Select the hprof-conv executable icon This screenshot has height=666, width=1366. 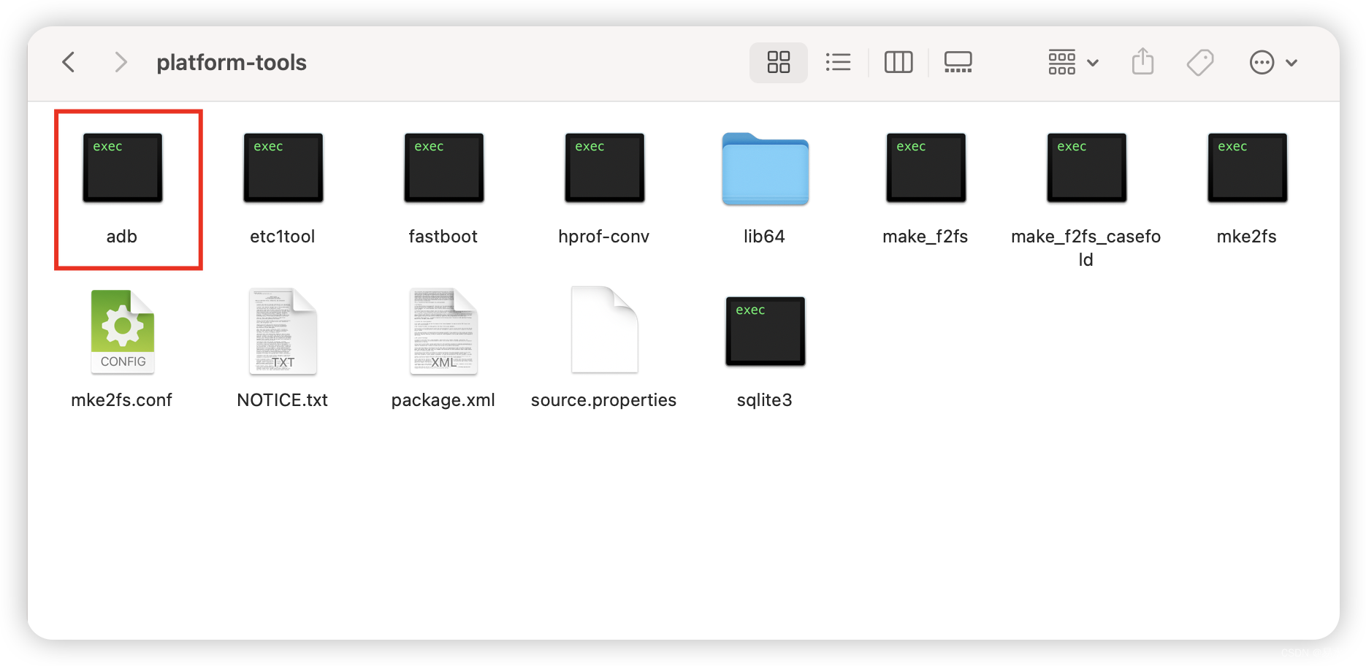pyautogui.click(x=604, y=167)
